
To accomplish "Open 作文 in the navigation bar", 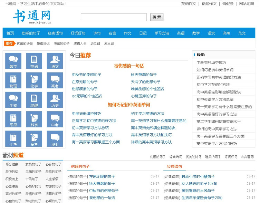I will point(127,33).
